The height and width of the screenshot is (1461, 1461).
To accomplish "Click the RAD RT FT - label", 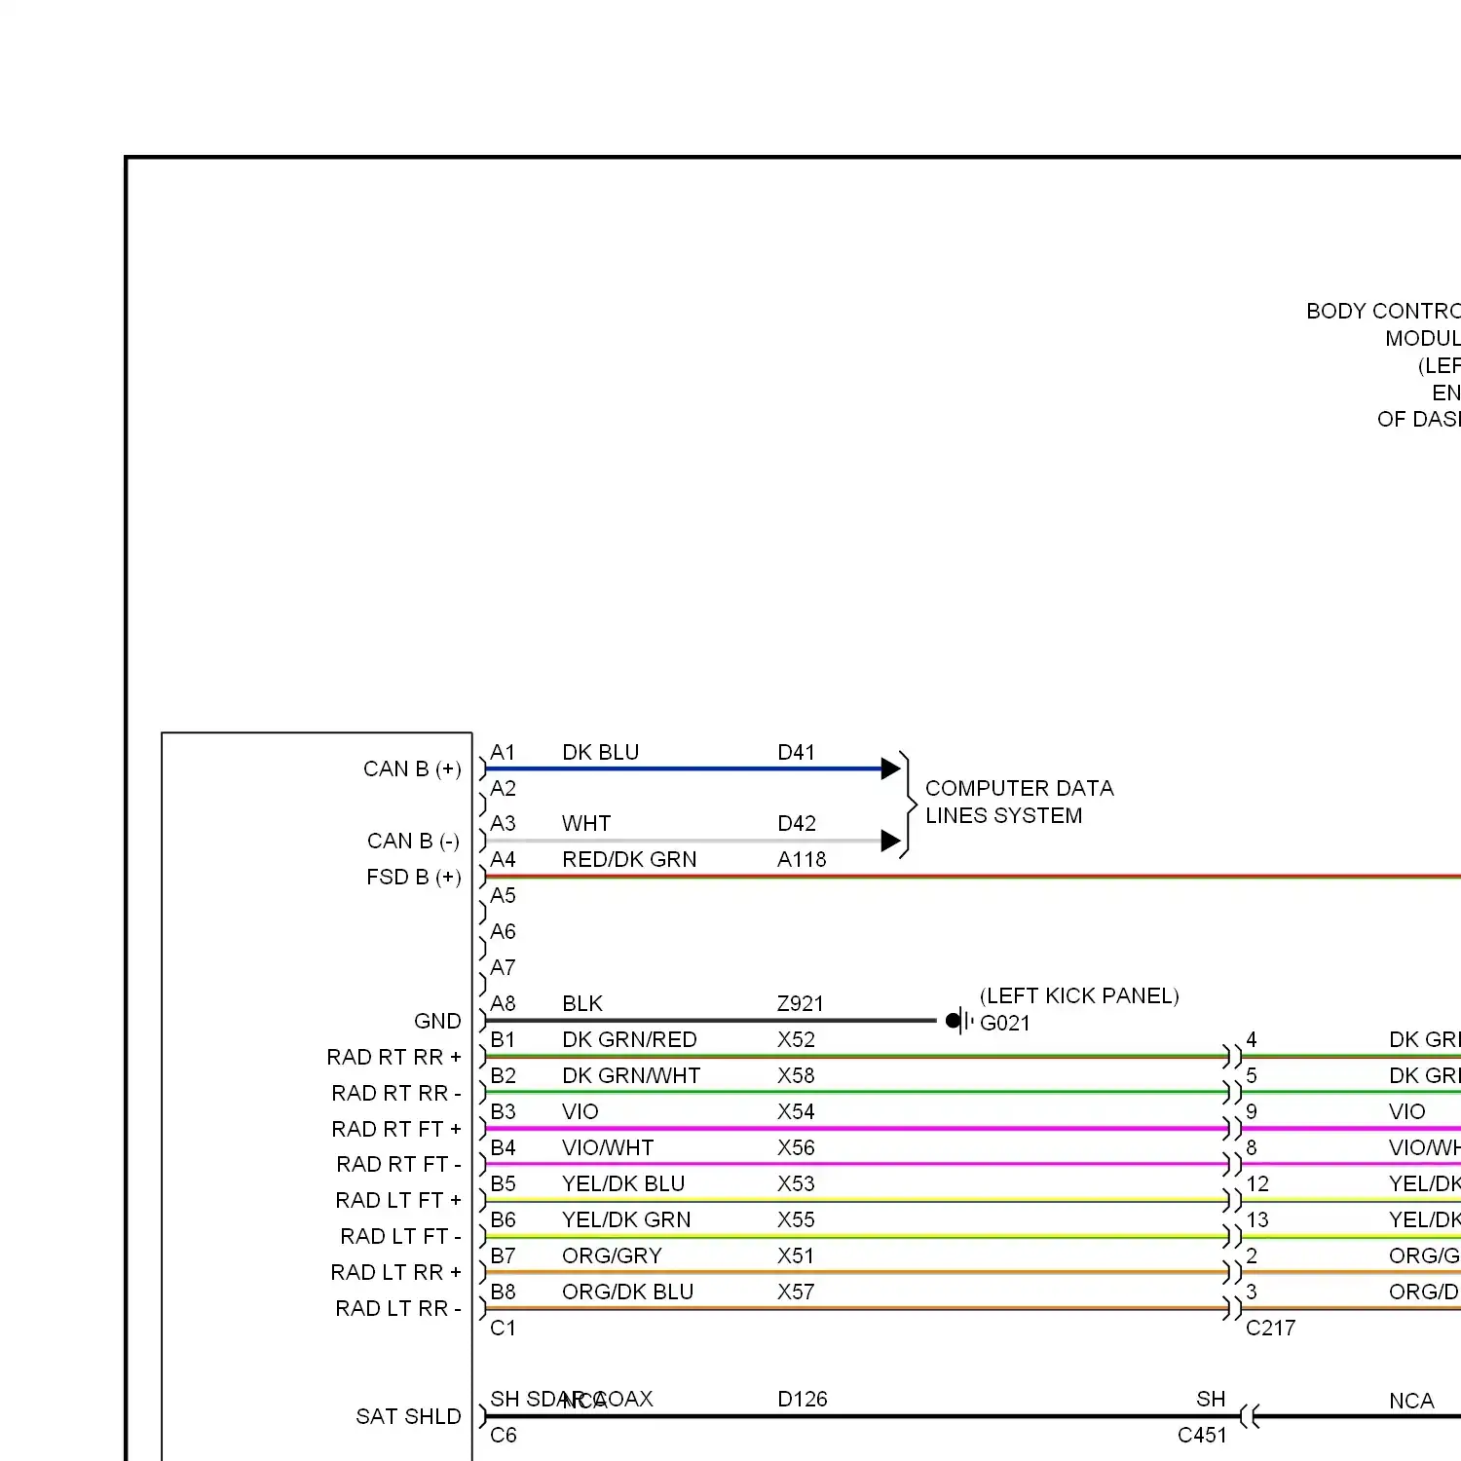I will click(399, 1164).
